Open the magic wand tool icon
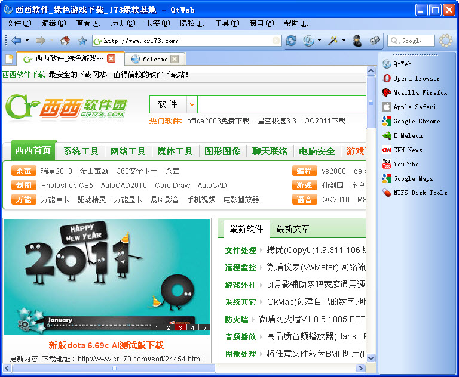 [333, 41]
